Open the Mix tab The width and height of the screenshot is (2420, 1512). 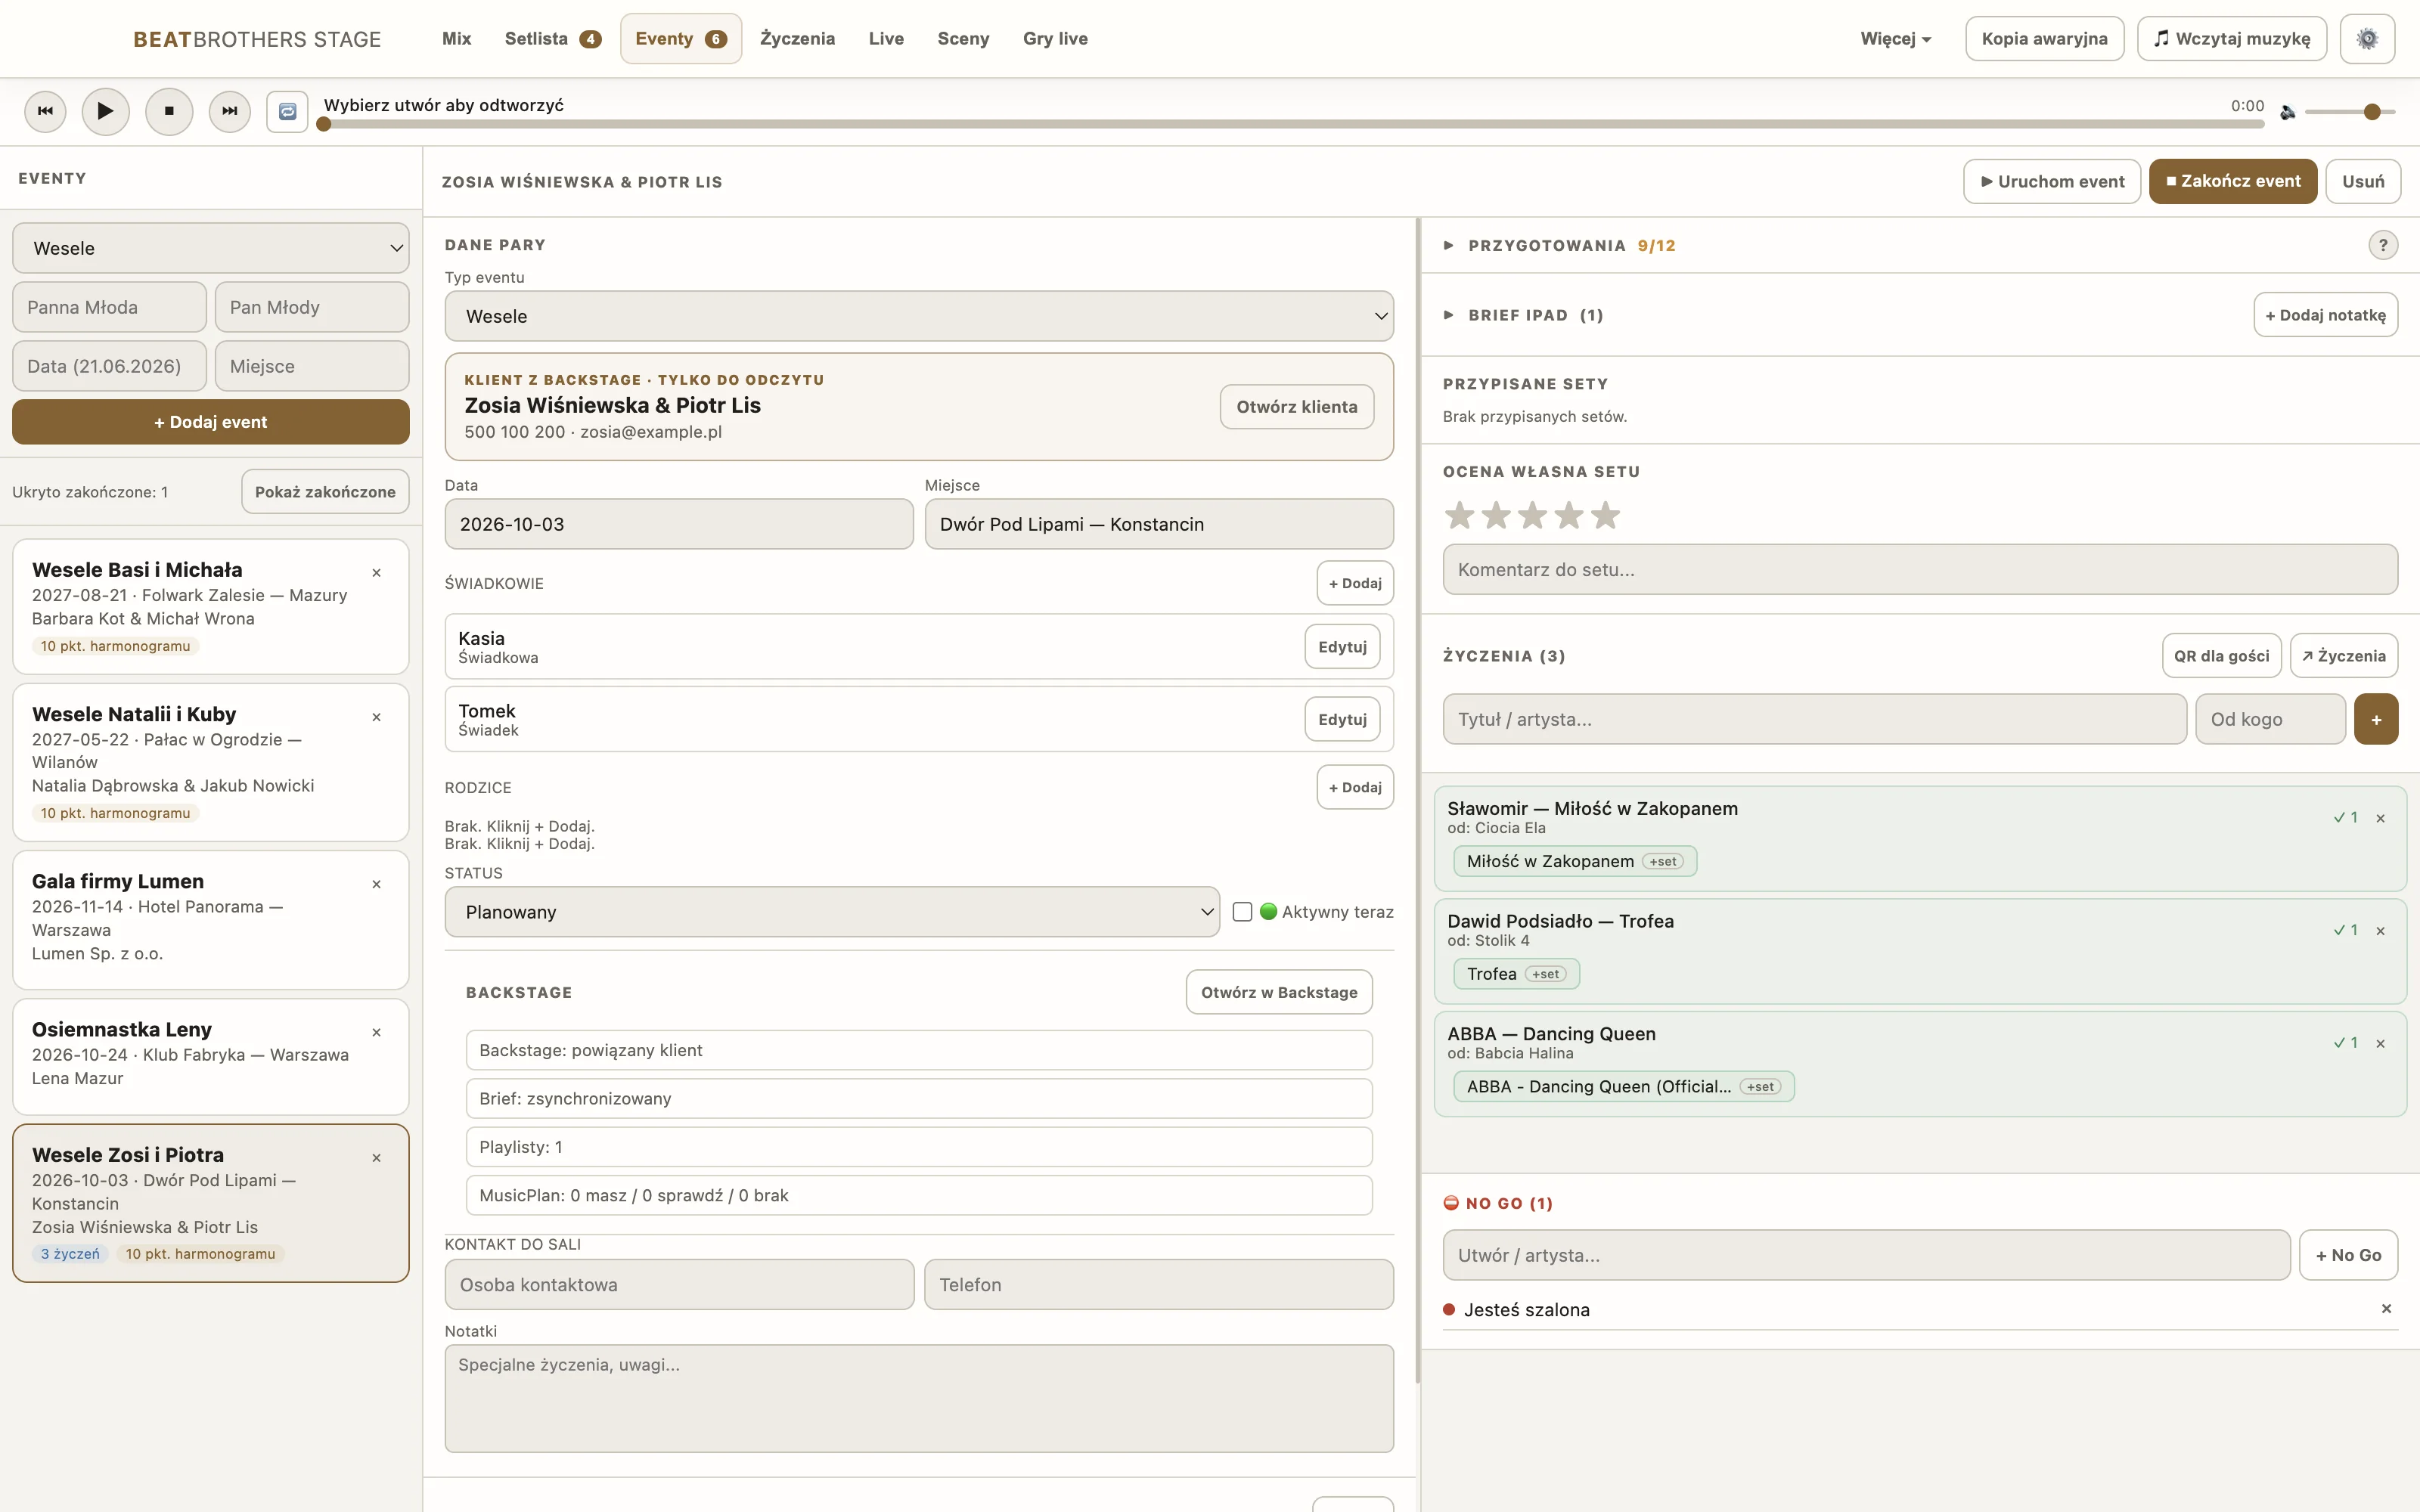pos(456,39)
